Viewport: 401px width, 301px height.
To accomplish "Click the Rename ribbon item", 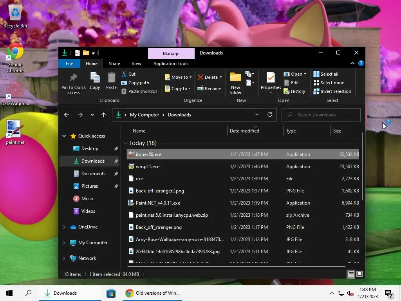I will coord(209,89).
